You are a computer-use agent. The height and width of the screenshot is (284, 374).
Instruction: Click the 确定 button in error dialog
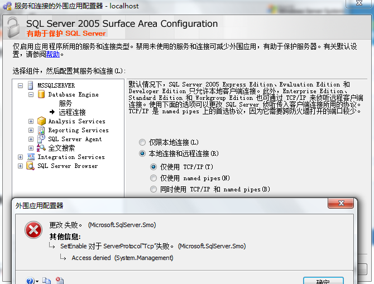pyautogui.click(x=323, y=281)
